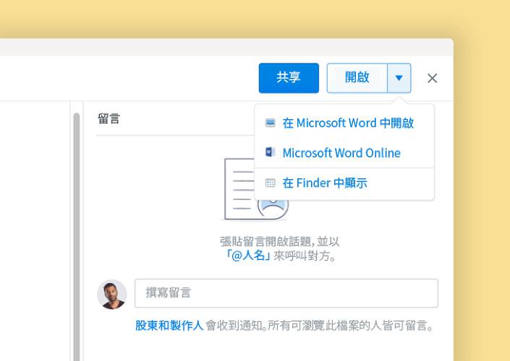The image size is (510, 361).
Task: Click the Word icon beside Microsoft Word Online
Action: pyautogui.click(x=271, y=152)
